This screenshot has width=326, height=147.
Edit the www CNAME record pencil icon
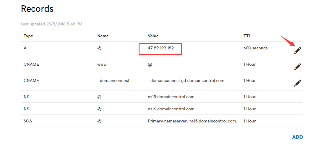pyautogui.click(x=298, y=67)
